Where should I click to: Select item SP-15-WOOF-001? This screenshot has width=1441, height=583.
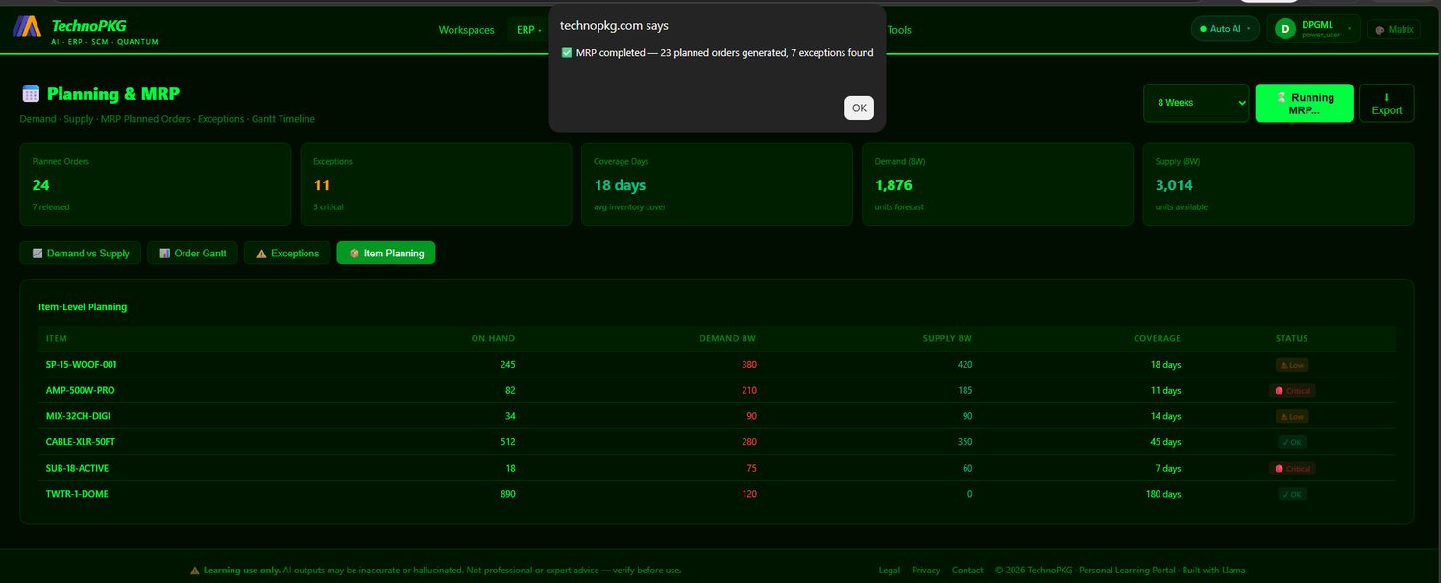point(82,365)
